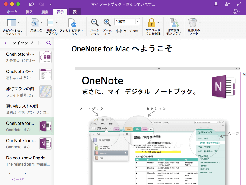Add a new page with plus ページ
This screenshot has height=185, width=246.
tap(14, 179)
